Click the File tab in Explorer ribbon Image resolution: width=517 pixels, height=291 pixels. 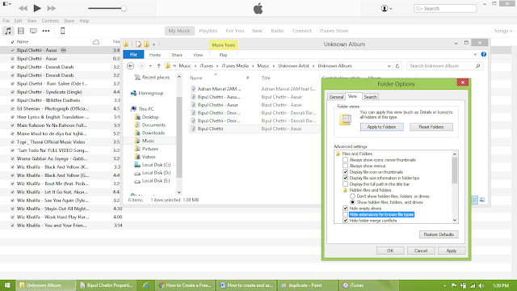pos(133,55)
